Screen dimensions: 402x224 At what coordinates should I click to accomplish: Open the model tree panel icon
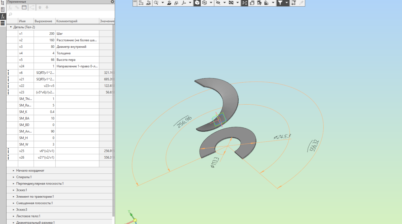click(3, 3)
